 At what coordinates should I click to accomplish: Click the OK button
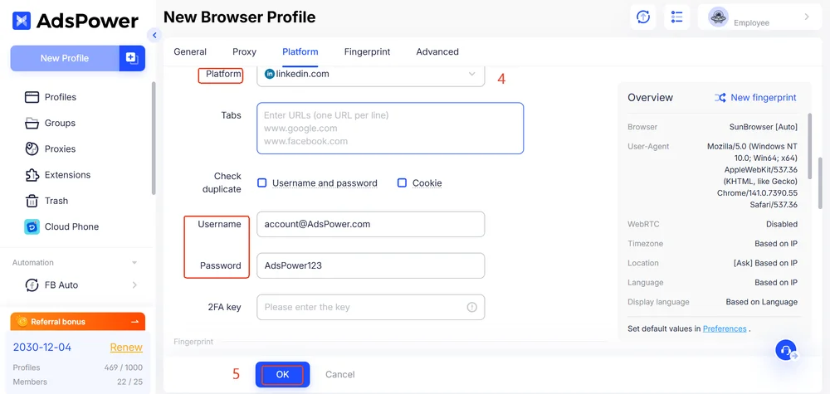pyautogui.click(x=282, y=374)
